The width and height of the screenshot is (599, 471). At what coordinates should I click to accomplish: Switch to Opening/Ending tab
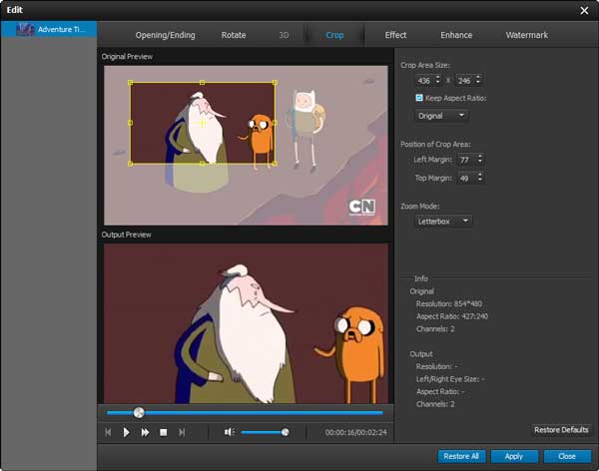point(165,35)
